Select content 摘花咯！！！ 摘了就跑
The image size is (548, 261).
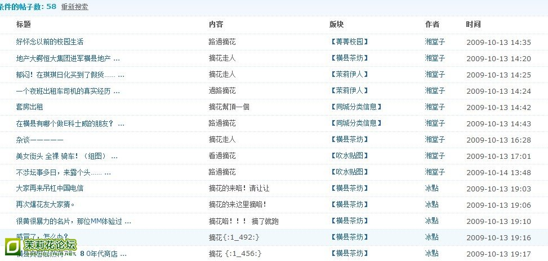pos(244,221)
